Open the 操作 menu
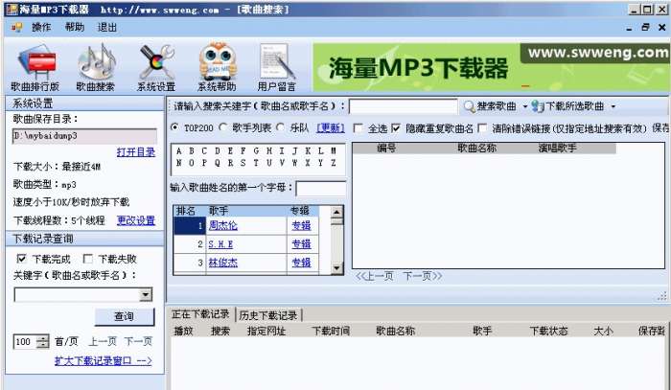This screenshot has width=671, height=390. pyautogui.click(x=41, y=28)
